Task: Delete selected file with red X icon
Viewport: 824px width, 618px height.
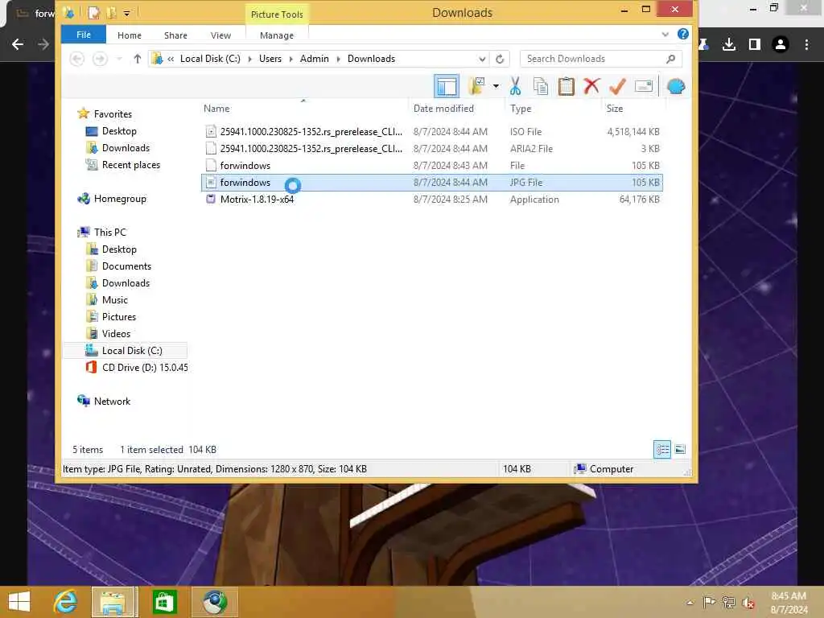Action: point(591,85)
